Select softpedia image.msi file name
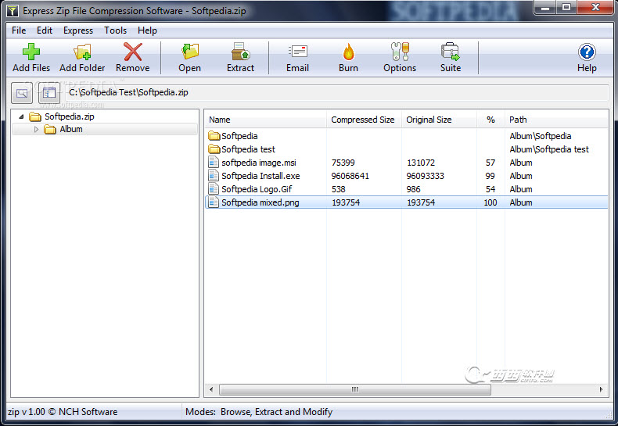618x426 pixels. pyautogui.click(x=259, y=163)
